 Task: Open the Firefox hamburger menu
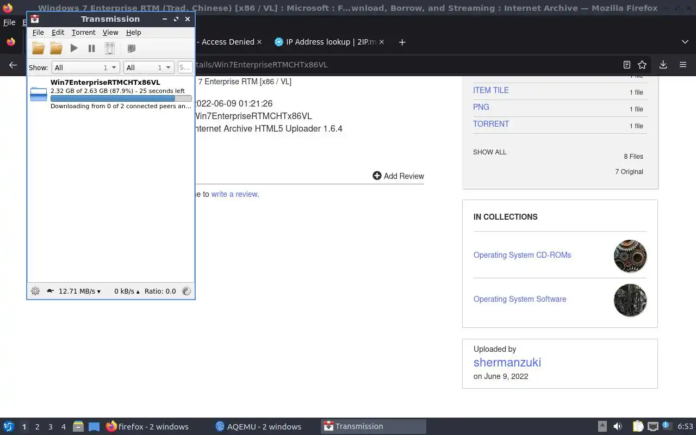[683, 65]
